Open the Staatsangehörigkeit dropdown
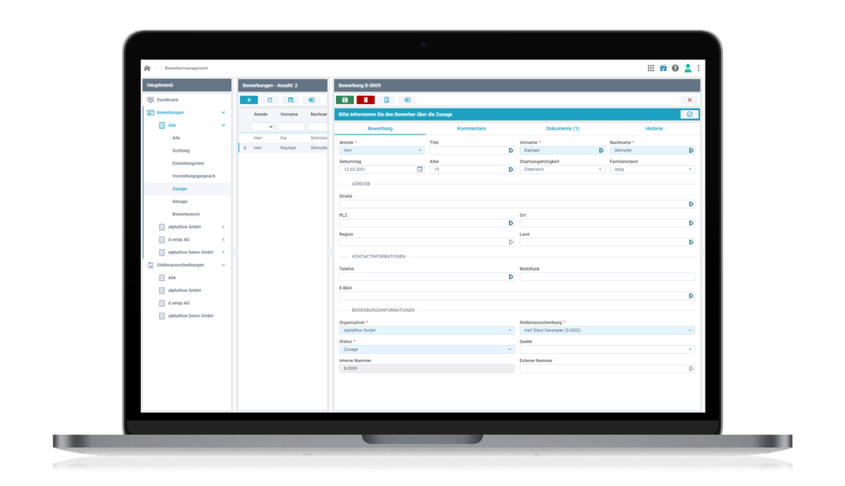The width and height of the screenshot is (845, 486). tap(562, 169)
